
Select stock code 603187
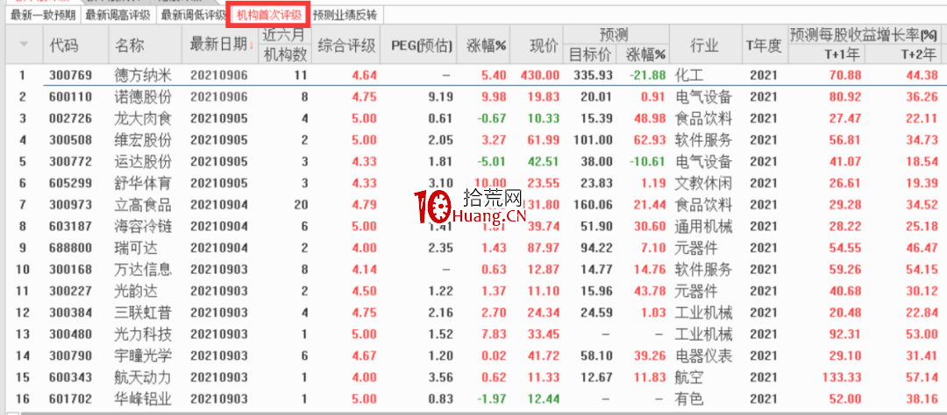[x=71, y=226]
